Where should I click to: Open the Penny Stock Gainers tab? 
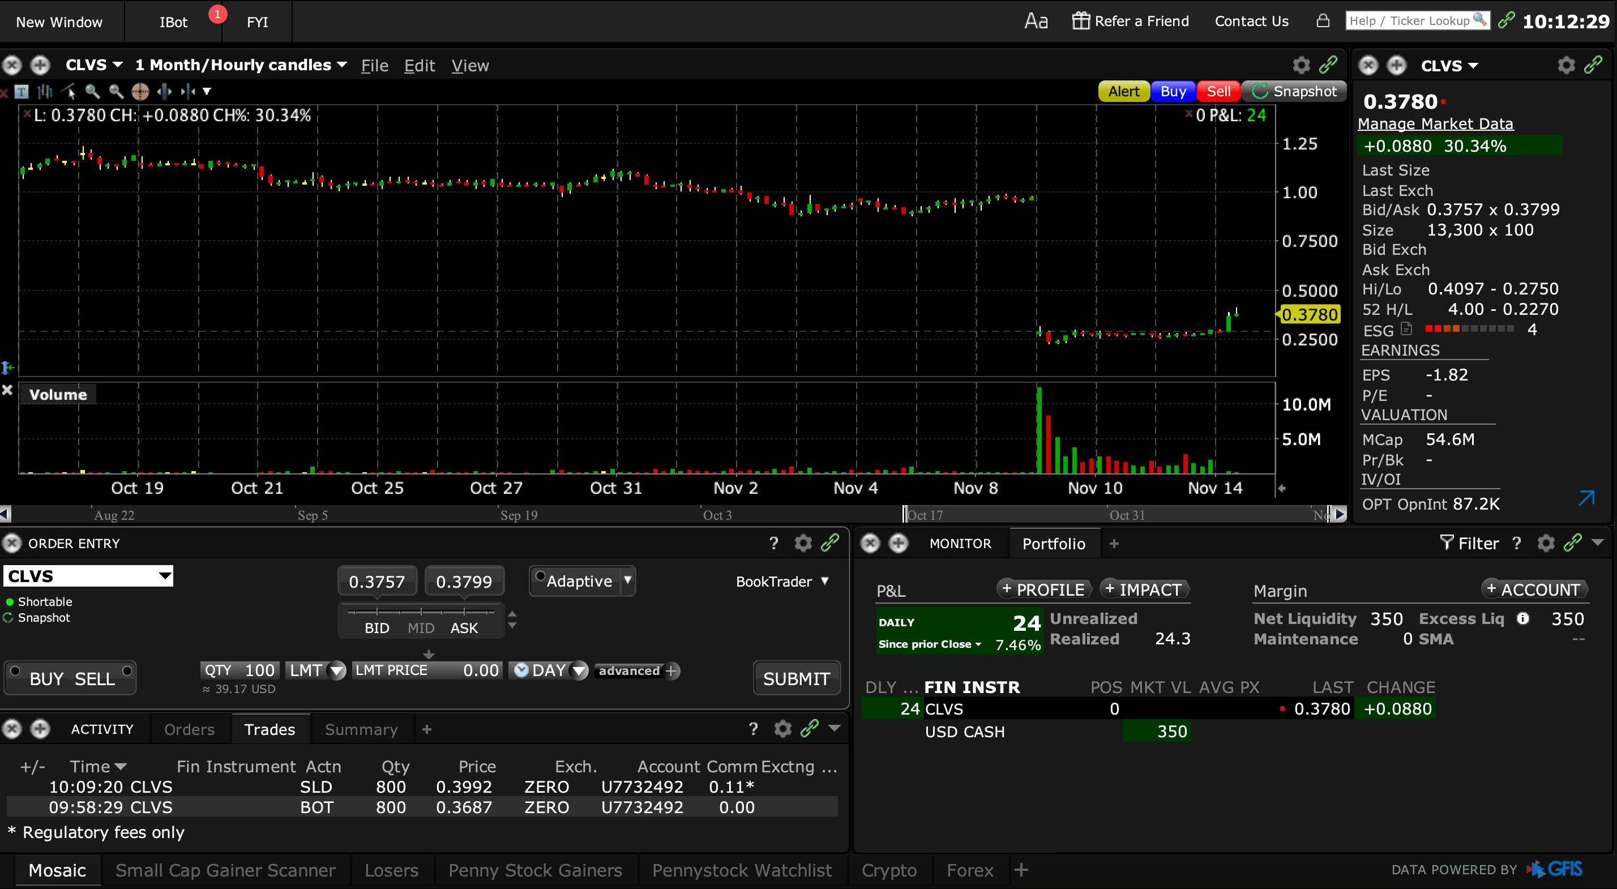coord(535,870)
